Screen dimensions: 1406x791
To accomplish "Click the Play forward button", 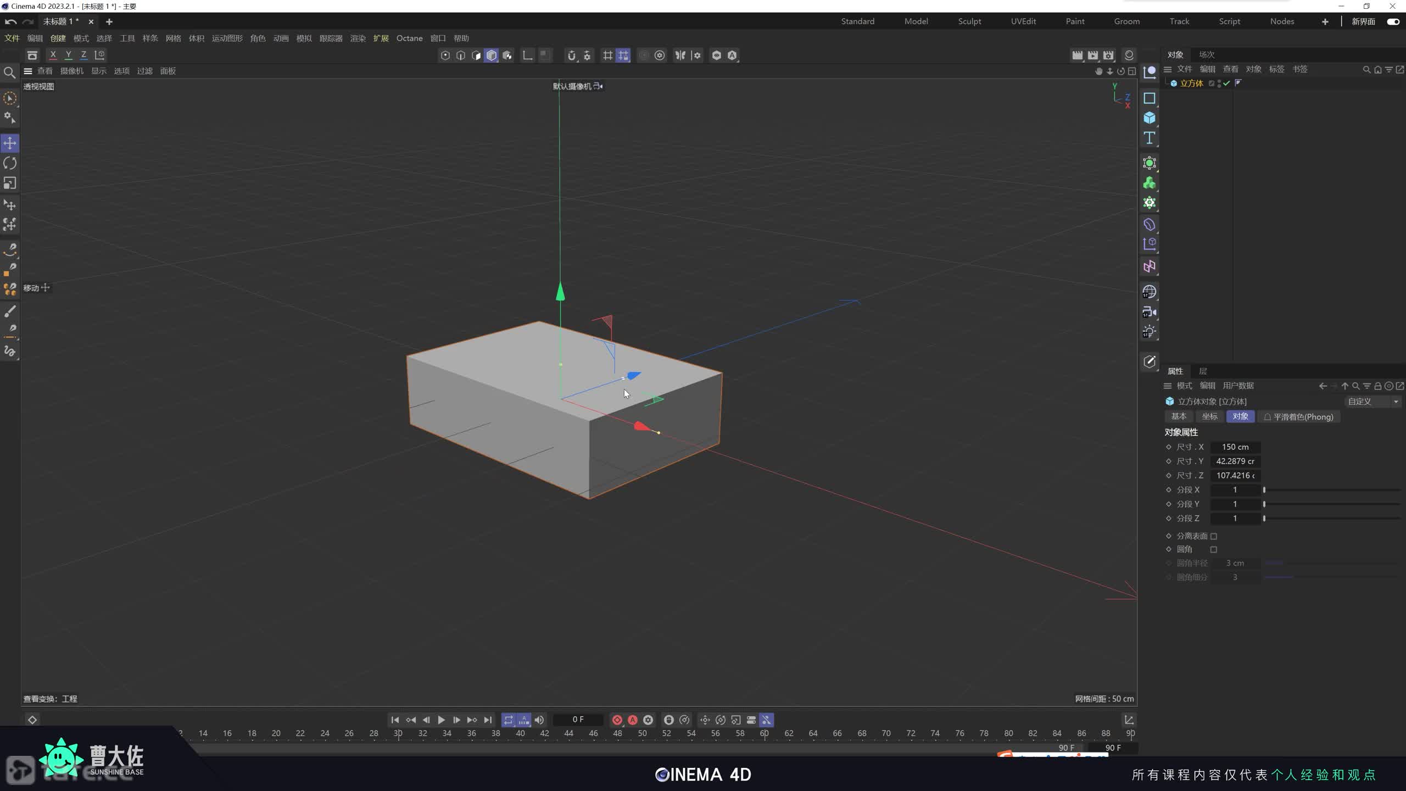I will coord(441,720).
